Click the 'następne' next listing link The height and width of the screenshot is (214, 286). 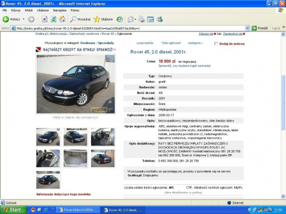[195, 43]
